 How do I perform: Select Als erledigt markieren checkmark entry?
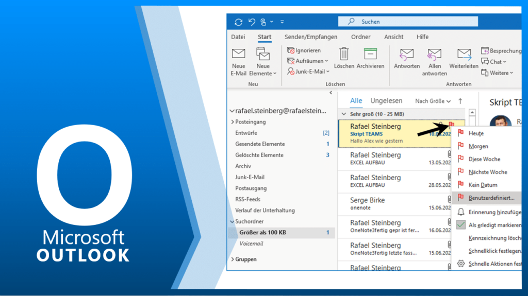[487, 225]
